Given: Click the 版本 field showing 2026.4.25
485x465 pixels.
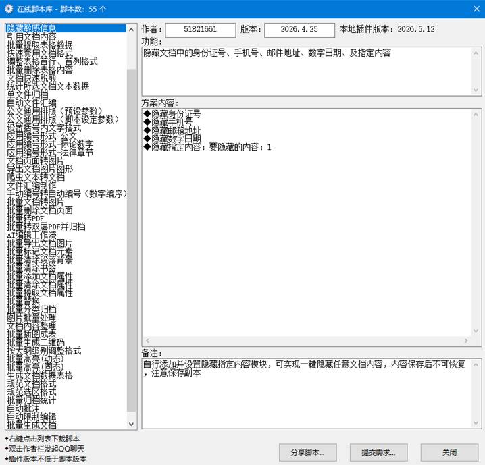Looking at the screenshot, I should (x=299, y=30).
